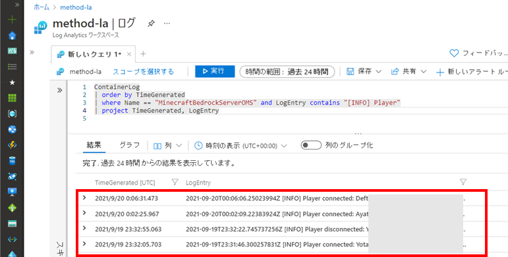Close the 新しいクエリ 1* tab
The width and height of the screenshot is (508, 257).
click(128, 55)
